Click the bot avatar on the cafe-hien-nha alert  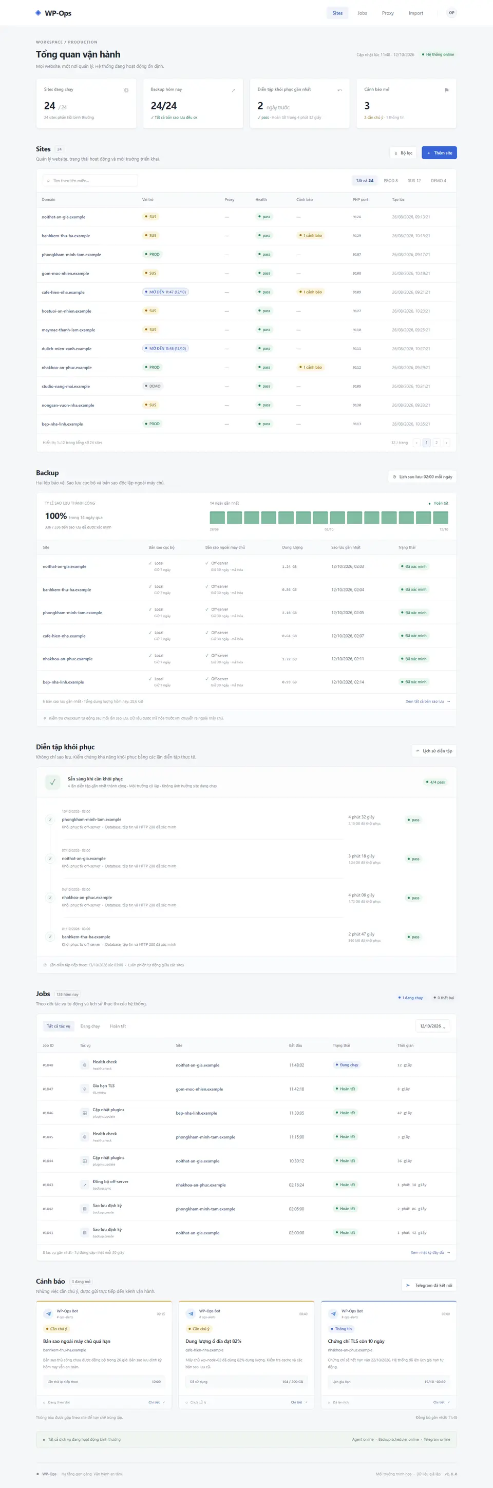(x=191, y=1313)
